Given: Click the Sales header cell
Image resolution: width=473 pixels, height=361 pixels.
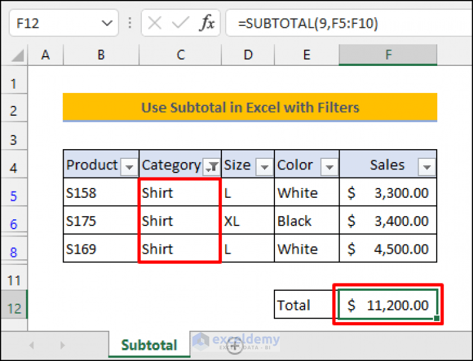Looking at the screenshot, I should point(388,164).
